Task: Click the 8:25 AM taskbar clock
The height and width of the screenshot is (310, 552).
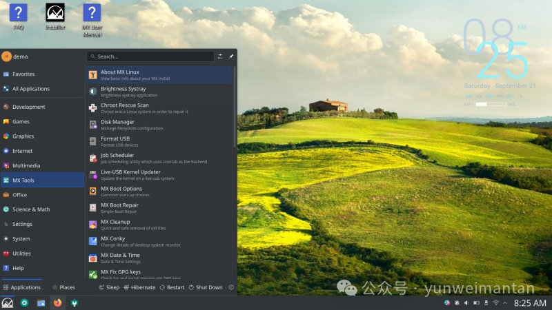Action: (530, 303)
